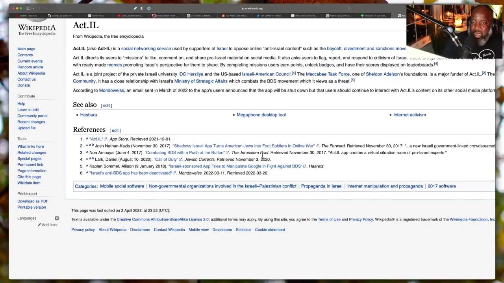This screenshot has height=283, width=504.
Task: Click the en.wikipedia.org address bar
Action: 253,8
